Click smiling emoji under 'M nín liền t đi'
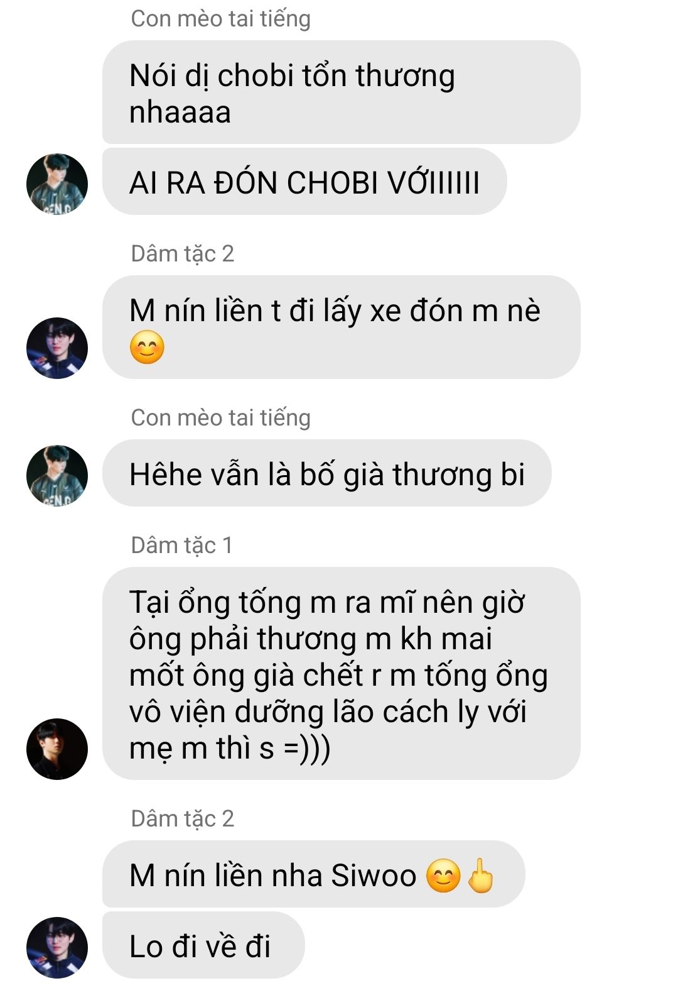The height and width of the screenshot is (988, 678). tap(147, 348)
